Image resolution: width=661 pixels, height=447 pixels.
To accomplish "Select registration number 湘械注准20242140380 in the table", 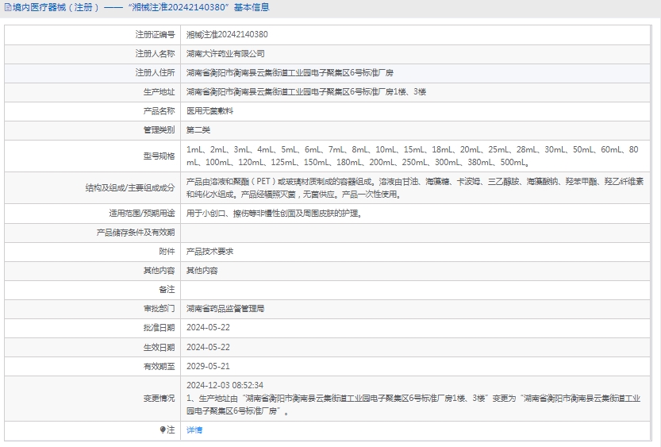I will 227,34.
